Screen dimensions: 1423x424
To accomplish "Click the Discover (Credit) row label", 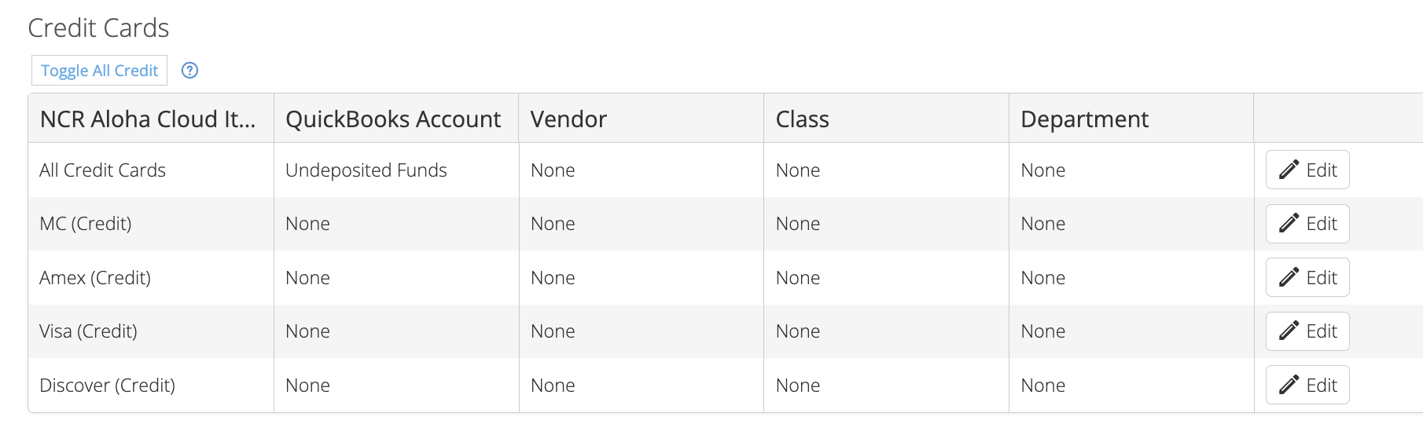I will tap(107, 386).
